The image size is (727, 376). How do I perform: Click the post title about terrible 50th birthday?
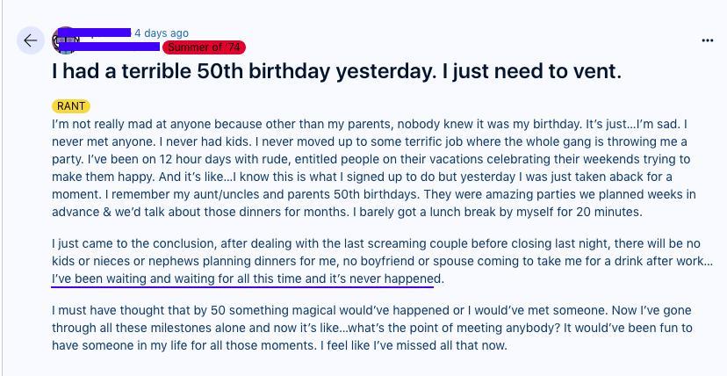(x=336, y=71)
